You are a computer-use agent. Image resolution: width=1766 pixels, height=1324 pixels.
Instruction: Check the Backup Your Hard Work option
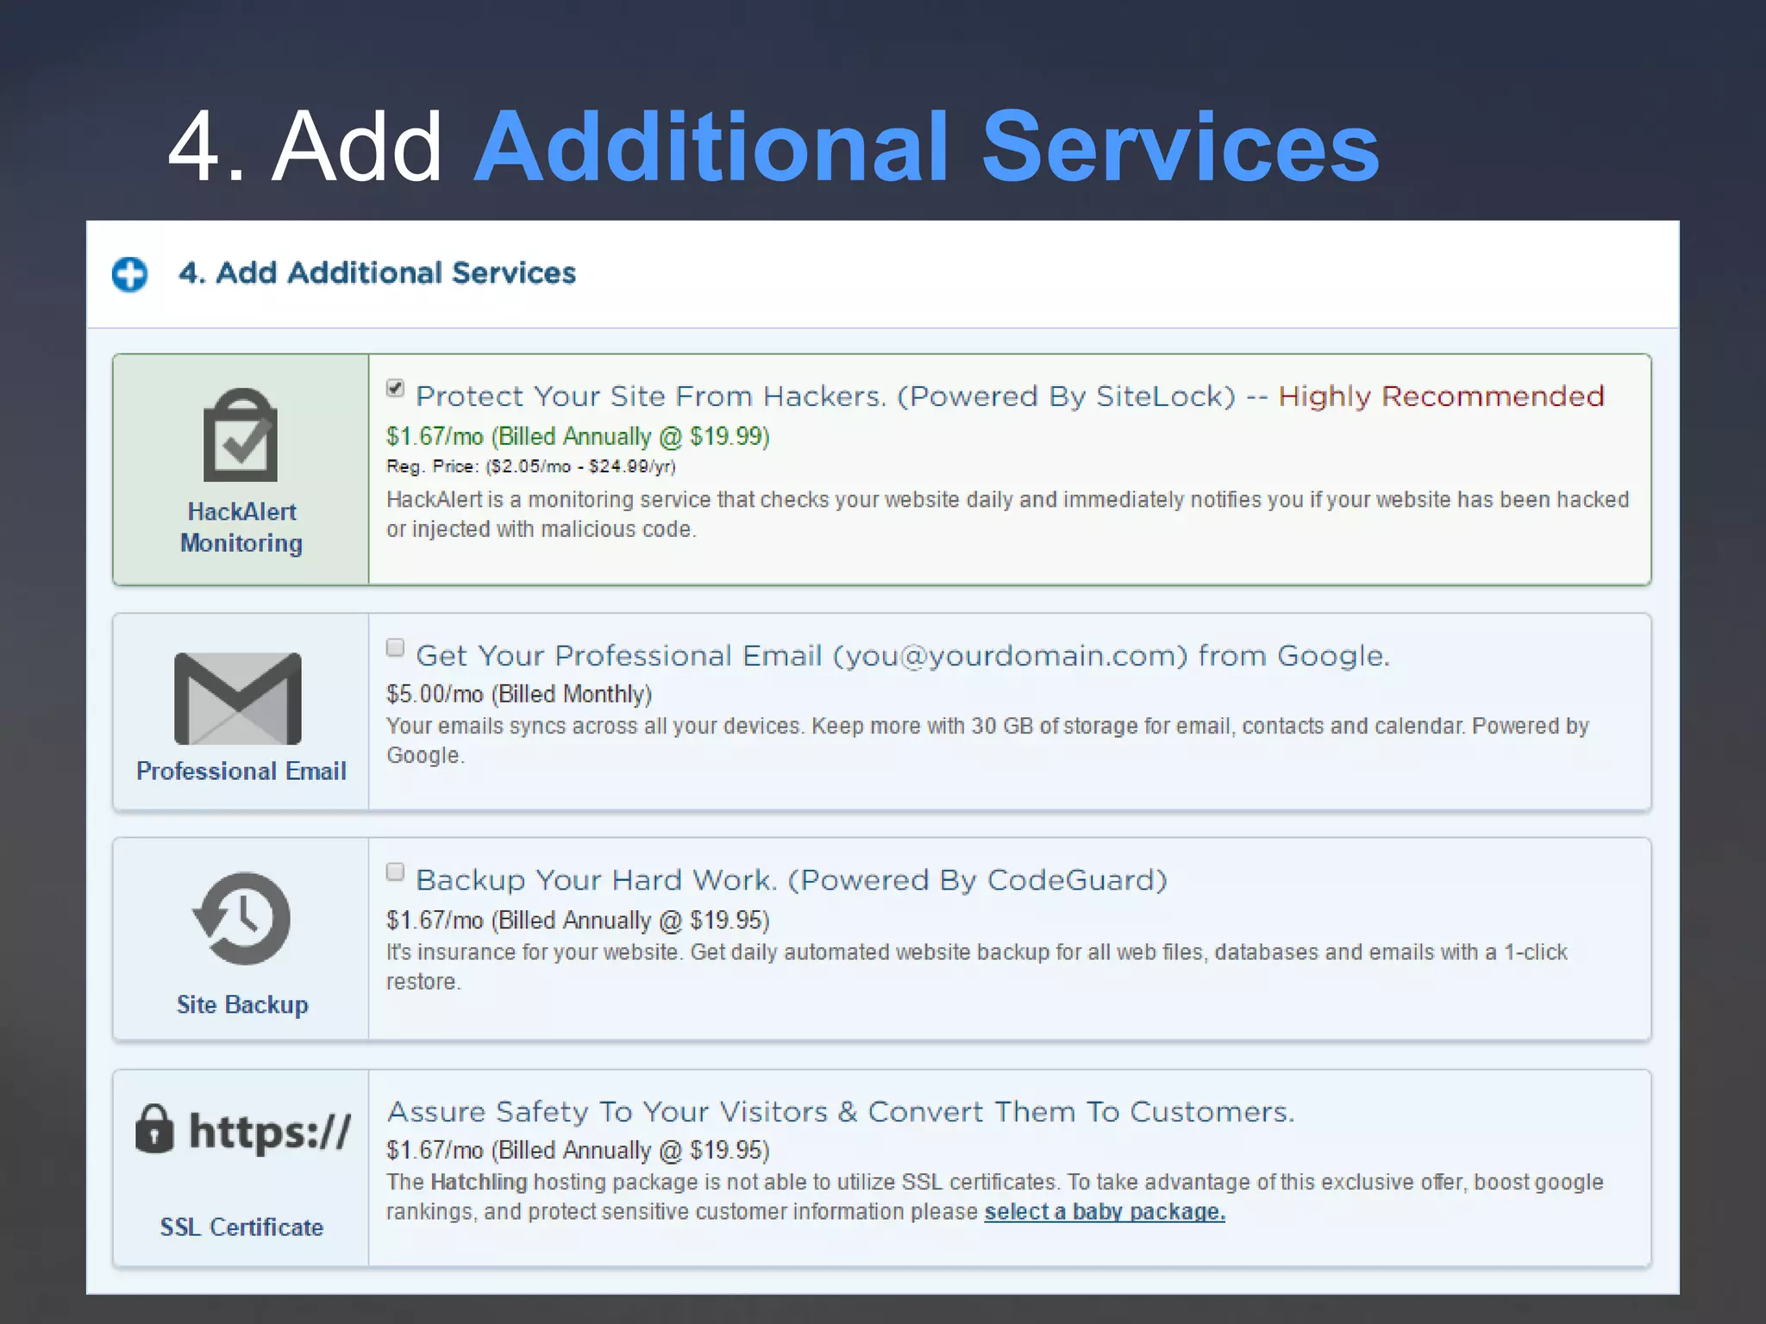click(x=396, y=871)
